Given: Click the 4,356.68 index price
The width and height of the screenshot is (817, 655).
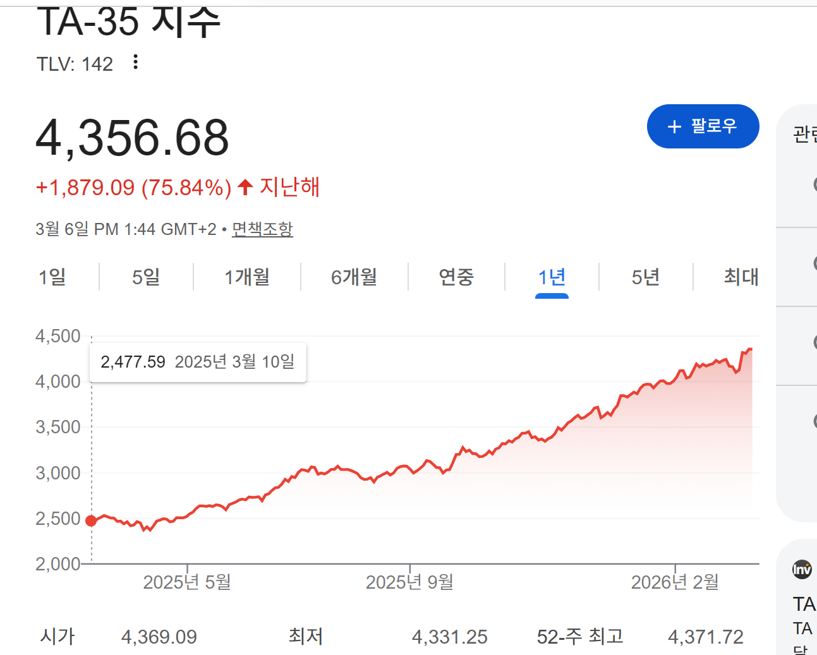Looking at the screenshot, I should click(133, 138).
